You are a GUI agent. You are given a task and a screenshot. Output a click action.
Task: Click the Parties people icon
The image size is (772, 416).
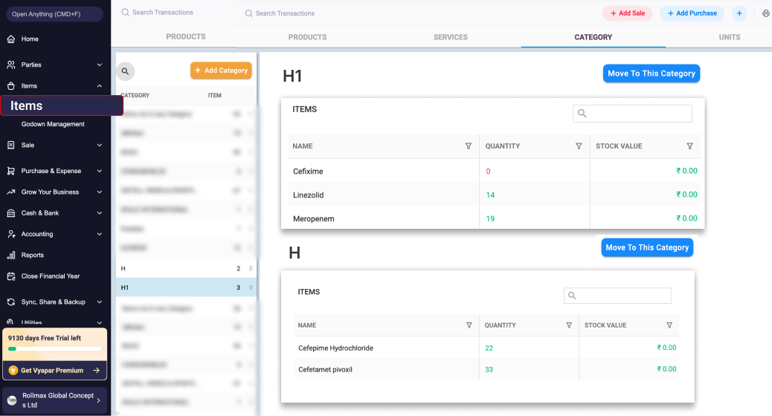pos(11,65)
